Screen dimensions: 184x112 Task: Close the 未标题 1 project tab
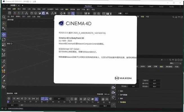pyautogui.click(x=19, y=6)
